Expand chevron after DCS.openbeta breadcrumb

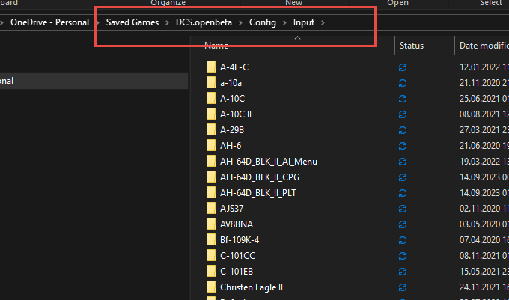(x=240, y=22)
